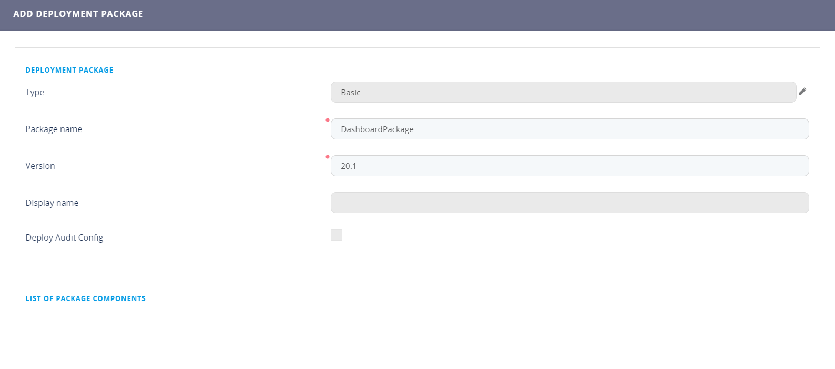Click the Package name input field

point(569,129)
